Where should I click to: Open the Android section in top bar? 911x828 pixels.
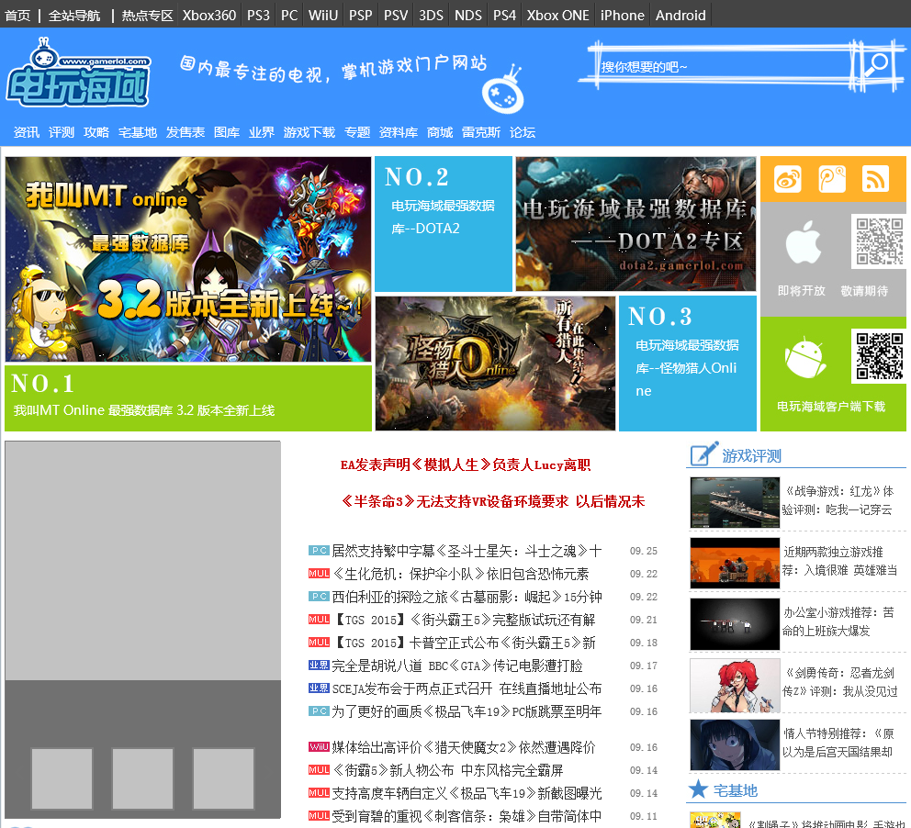click(680, 15)
